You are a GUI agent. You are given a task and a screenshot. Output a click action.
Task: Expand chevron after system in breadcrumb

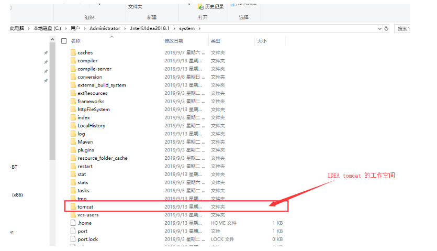click(199, 28)
